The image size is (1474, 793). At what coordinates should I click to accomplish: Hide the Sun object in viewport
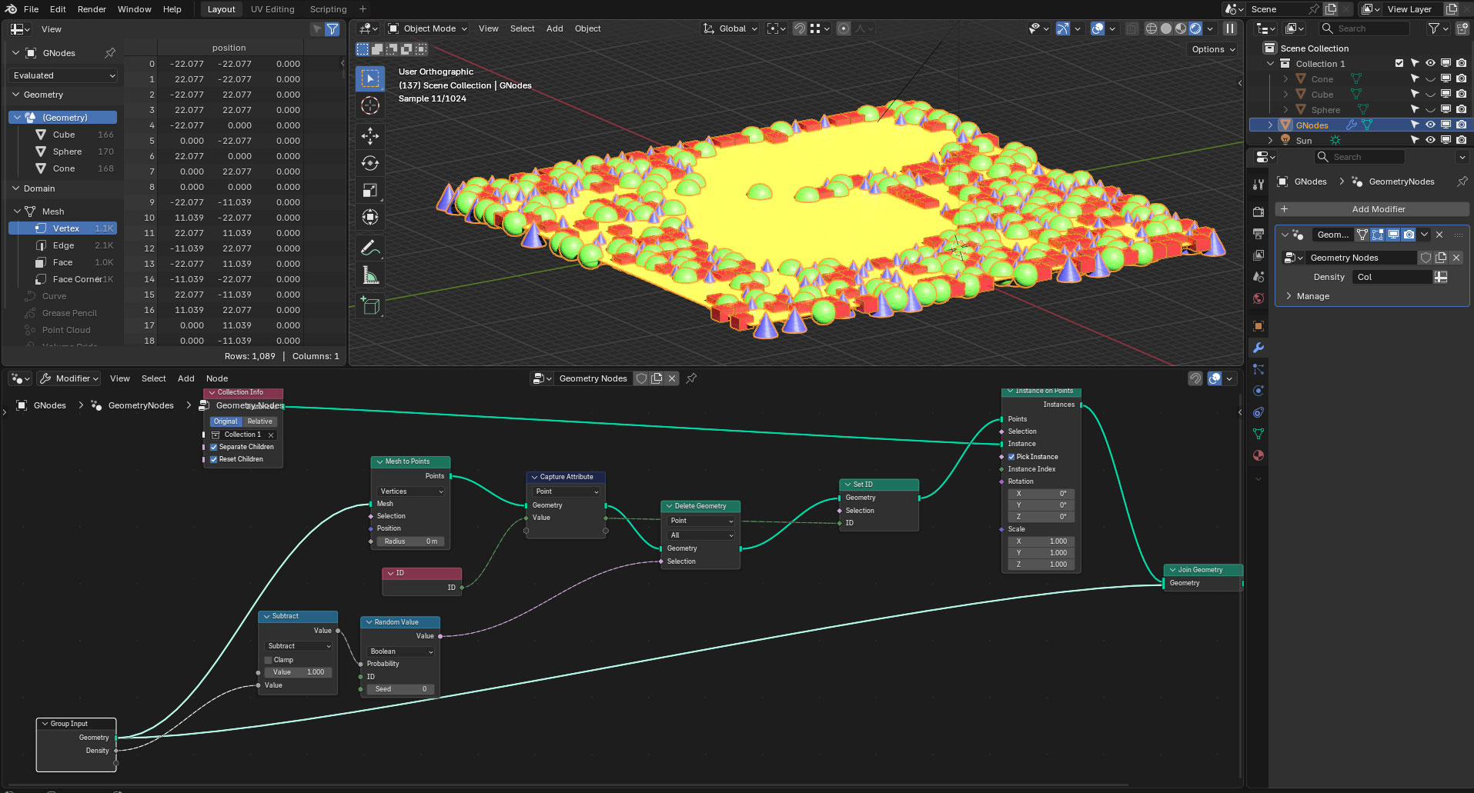tap(1429, 140)
